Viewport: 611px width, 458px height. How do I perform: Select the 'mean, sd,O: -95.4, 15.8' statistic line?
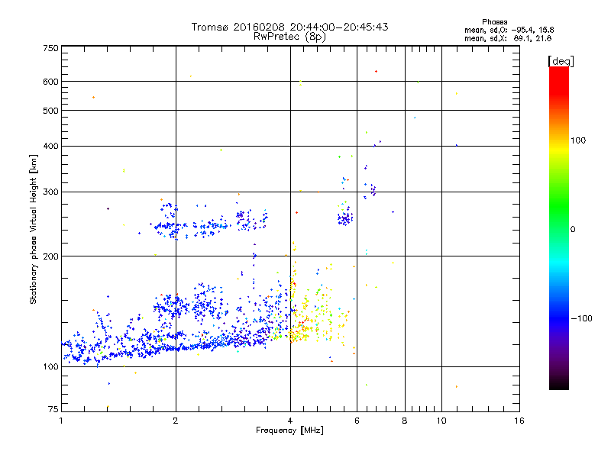(x=509, y=30)
